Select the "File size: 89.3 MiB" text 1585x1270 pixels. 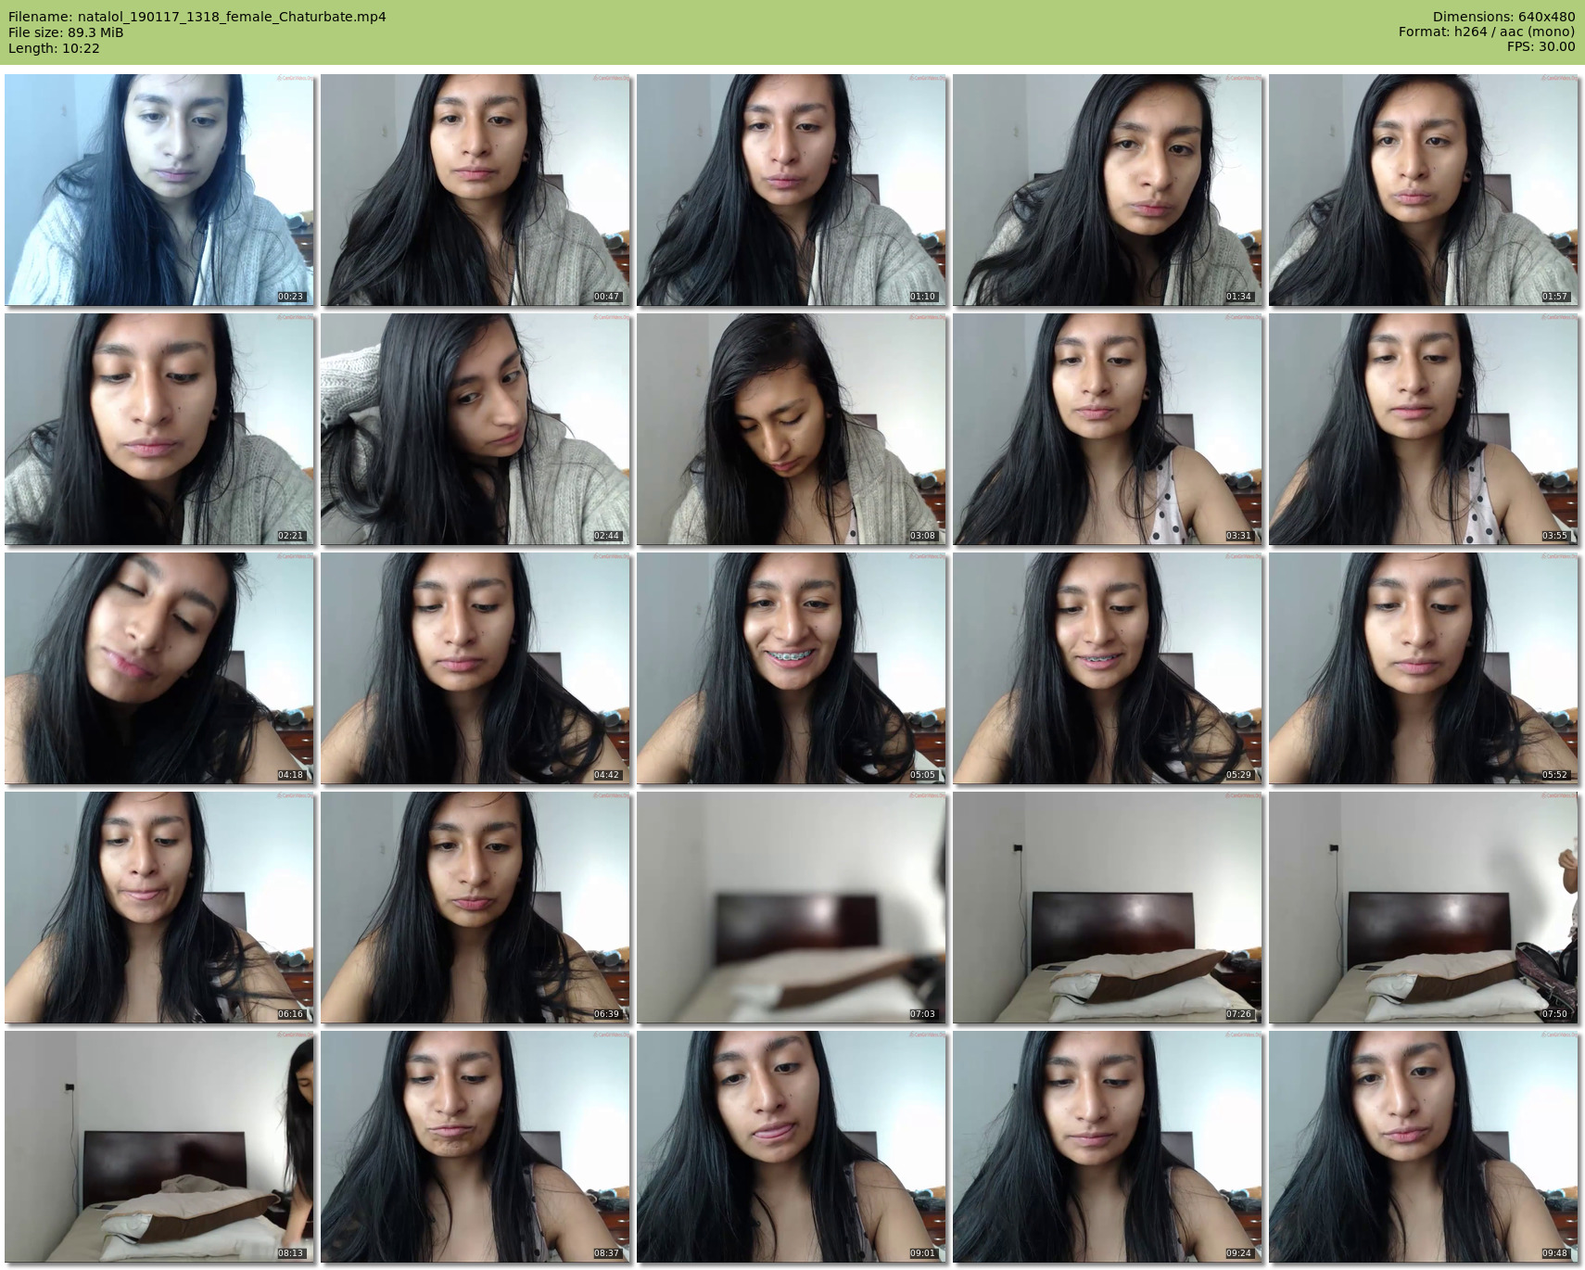click(x=66, y=32)
